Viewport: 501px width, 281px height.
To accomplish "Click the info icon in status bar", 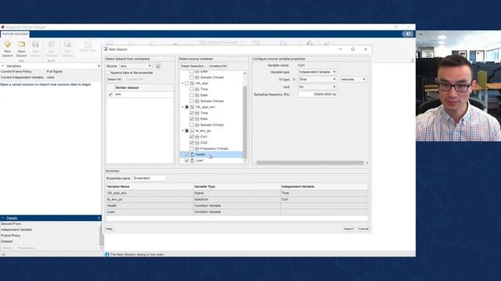I will (107, 254).
